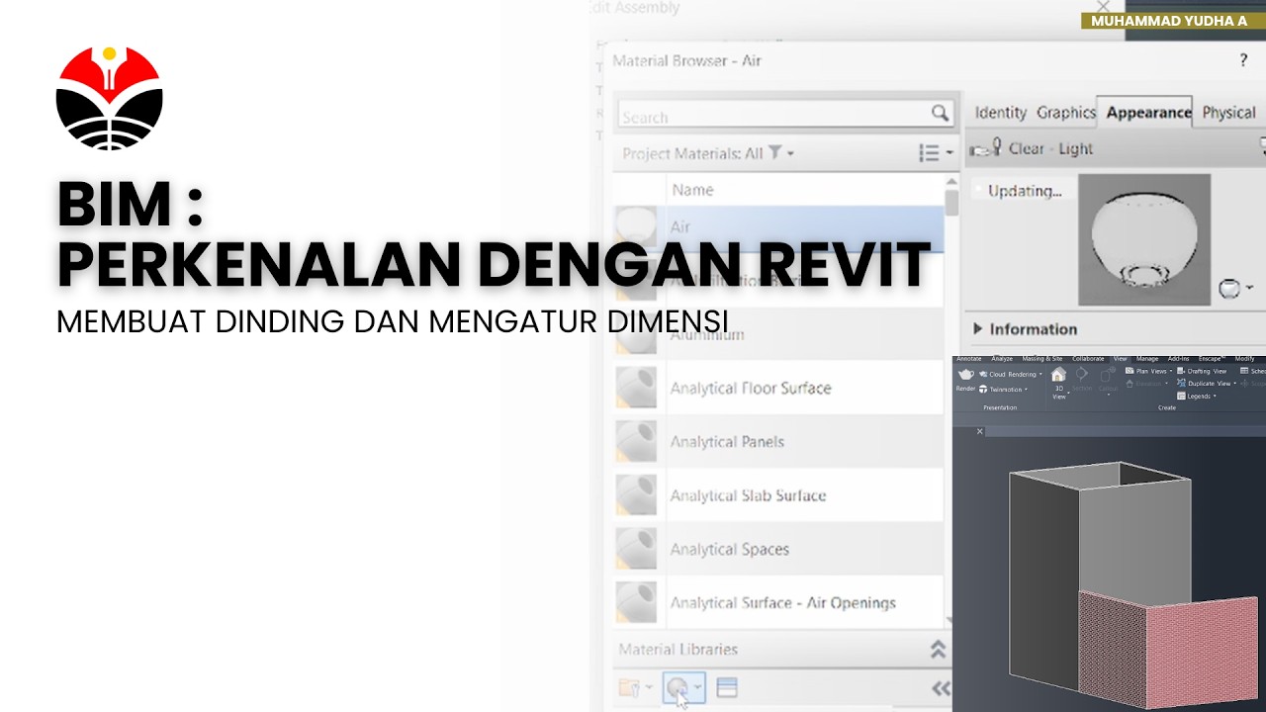The height and width of the screenshot is (712, 1266).
Task: Collapse the material editor pane double arrow
Action: tap(941, 688)
